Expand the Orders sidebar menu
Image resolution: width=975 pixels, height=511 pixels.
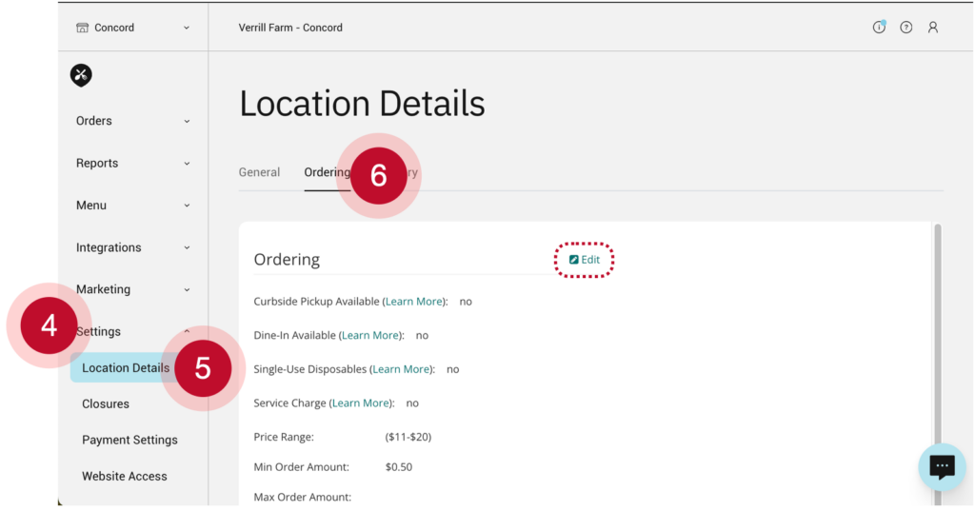132,121
